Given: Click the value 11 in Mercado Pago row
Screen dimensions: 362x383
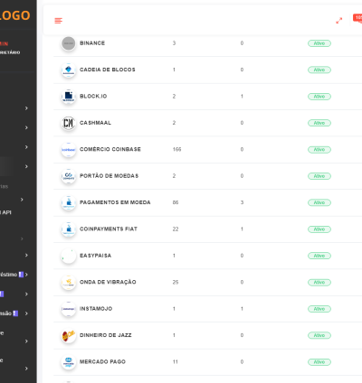Looking at the screenshot, I should [x=176, y=361].
